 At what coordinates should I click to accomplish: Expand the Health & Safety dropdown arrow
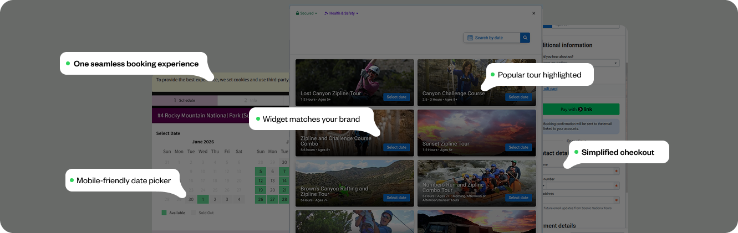357,13
